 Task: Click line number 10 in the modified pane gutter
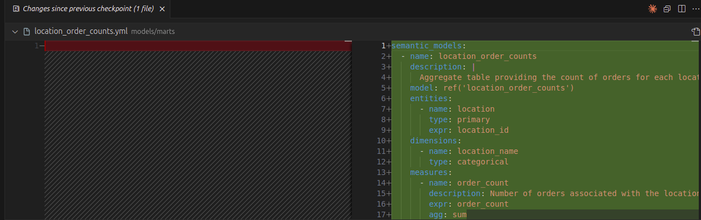point(381,141)
